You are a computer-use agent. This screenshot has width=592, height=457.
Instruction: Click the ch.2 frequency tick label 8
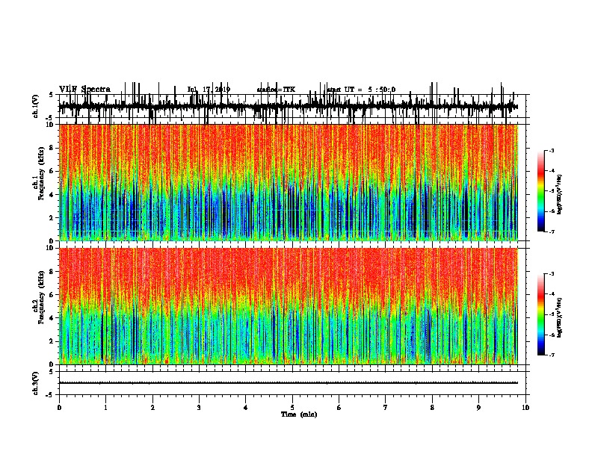pos(52,272)
